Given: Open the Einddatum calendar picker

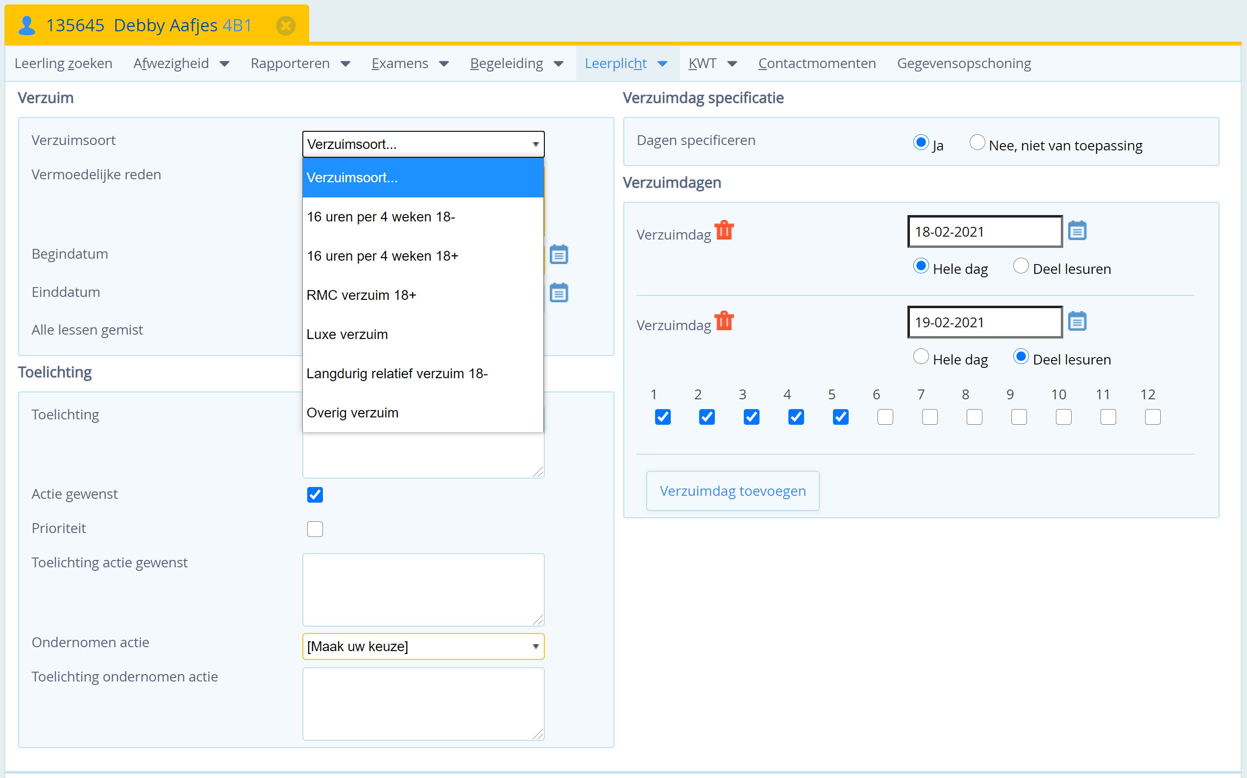Looking at the screenshot, I should click(x=559, y=292).
